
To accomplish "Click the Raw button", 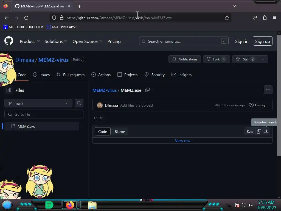I will pyautogui.click(x=250, y=131).
